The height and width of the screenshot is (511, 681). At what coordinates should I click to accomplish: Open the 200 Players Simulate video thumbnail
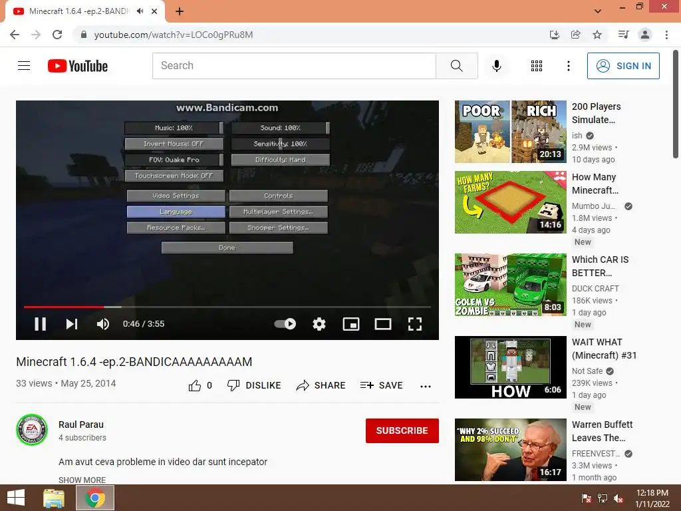click(511, 132)
